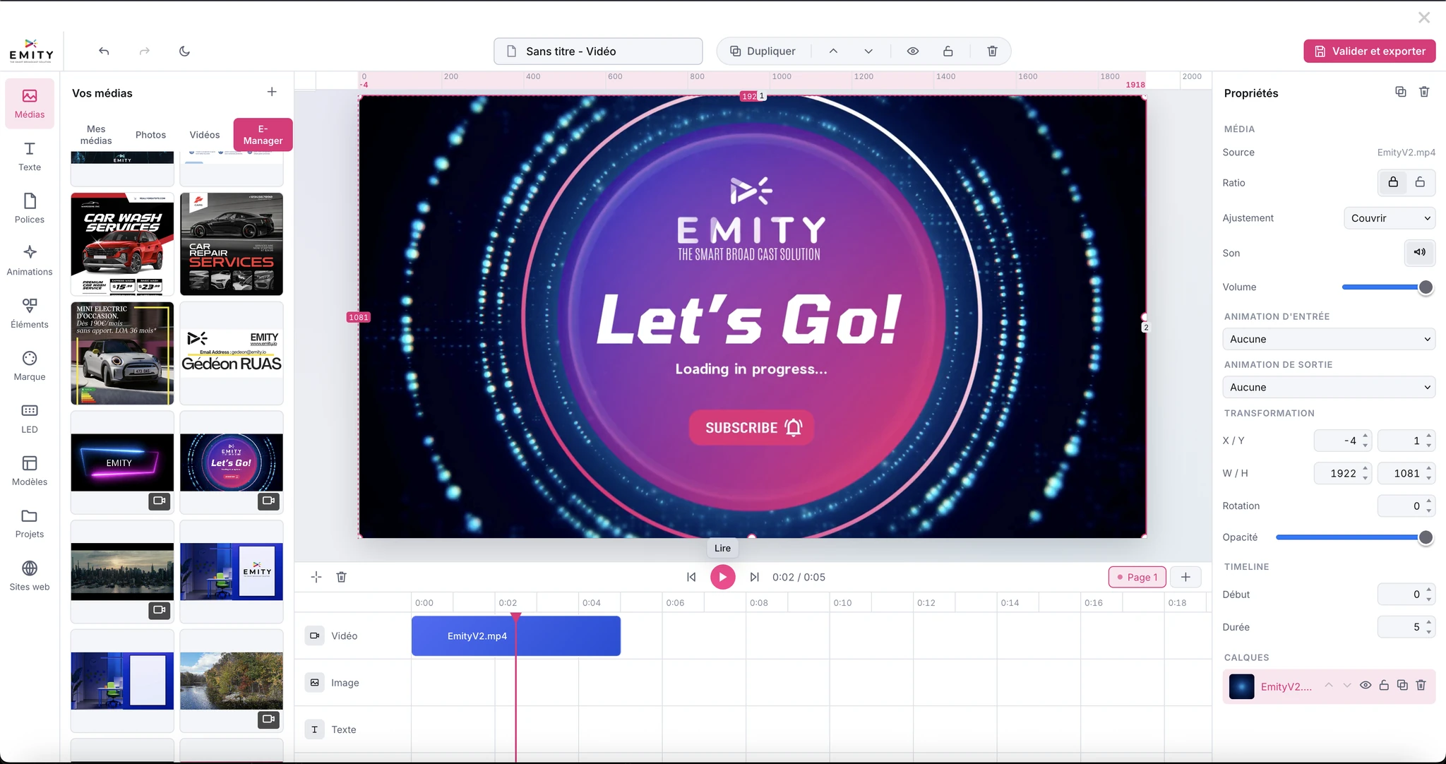The image size is (1446, 764).
Task: Select the Gédéon RUAS media thumbnail
Action: pyautogui.click(x=232, y=353)
